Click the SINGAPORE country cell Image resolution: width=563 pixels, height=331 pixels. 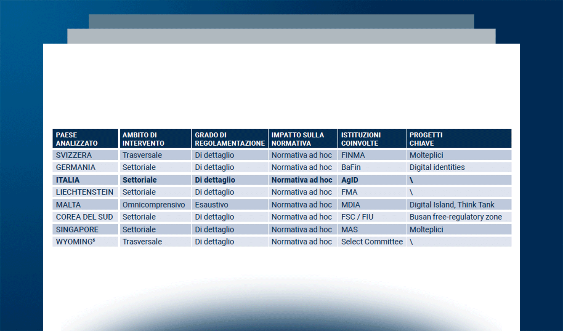point(77,229)
